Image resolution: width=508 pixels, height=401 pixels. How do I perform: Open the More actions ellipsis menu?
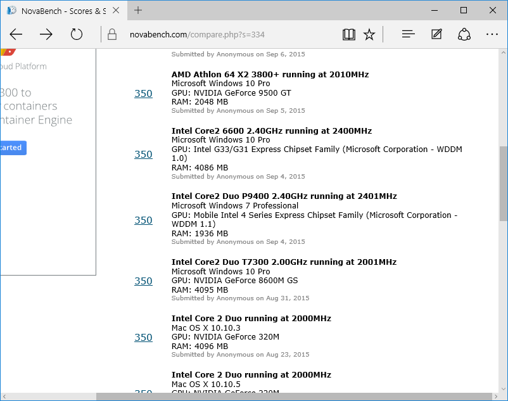492,34
